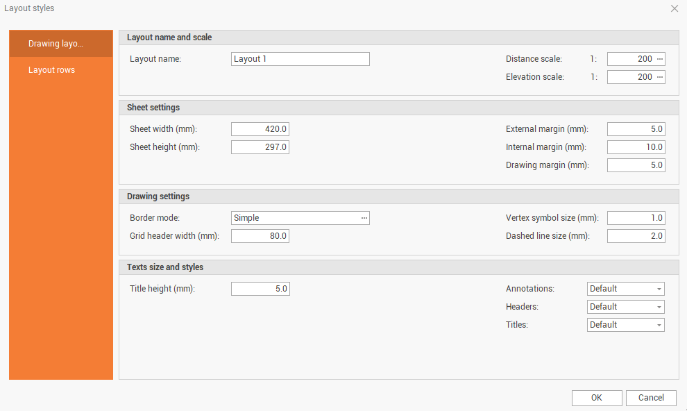Edit the Vertex symbol size field
This screenshot has height=411, width=687.
click(x=636, y=218)
